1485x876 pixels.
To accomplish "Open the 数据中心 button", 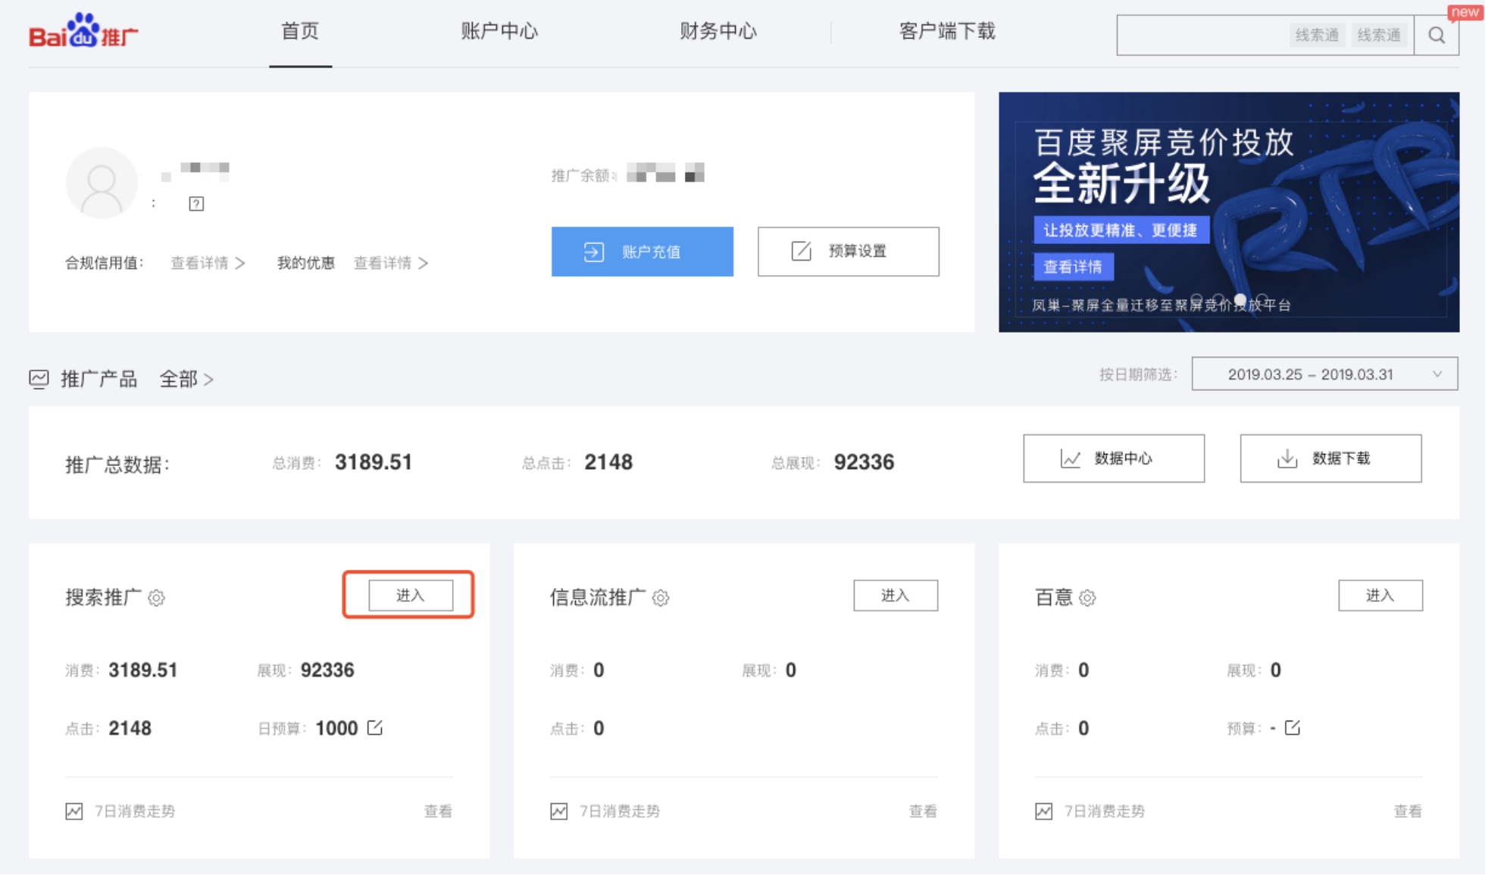I will click(x=1114, y=458).
